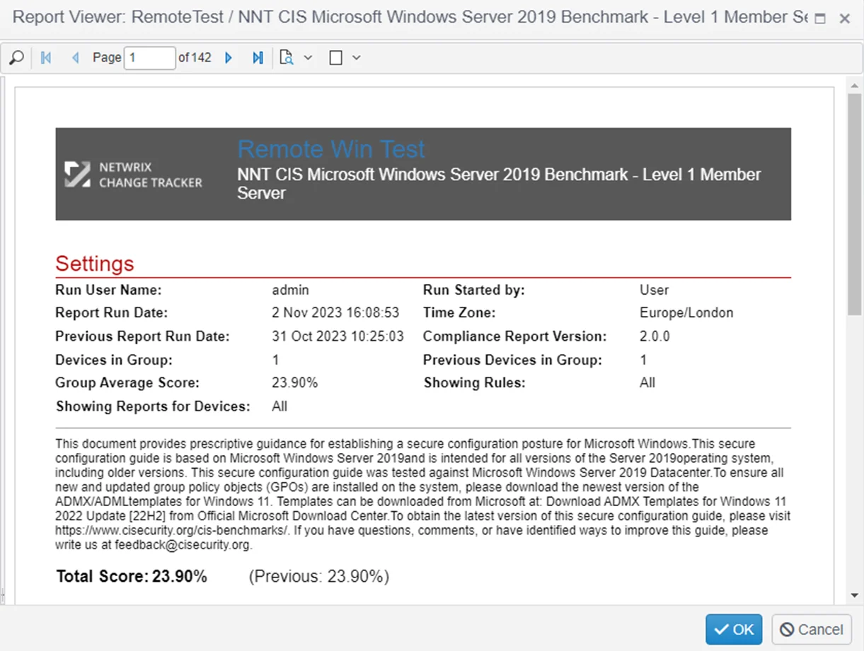Click the '2.0.0' compliance report version
The height and width of the screenshot is (651, 864).
(x=655, y=336)
